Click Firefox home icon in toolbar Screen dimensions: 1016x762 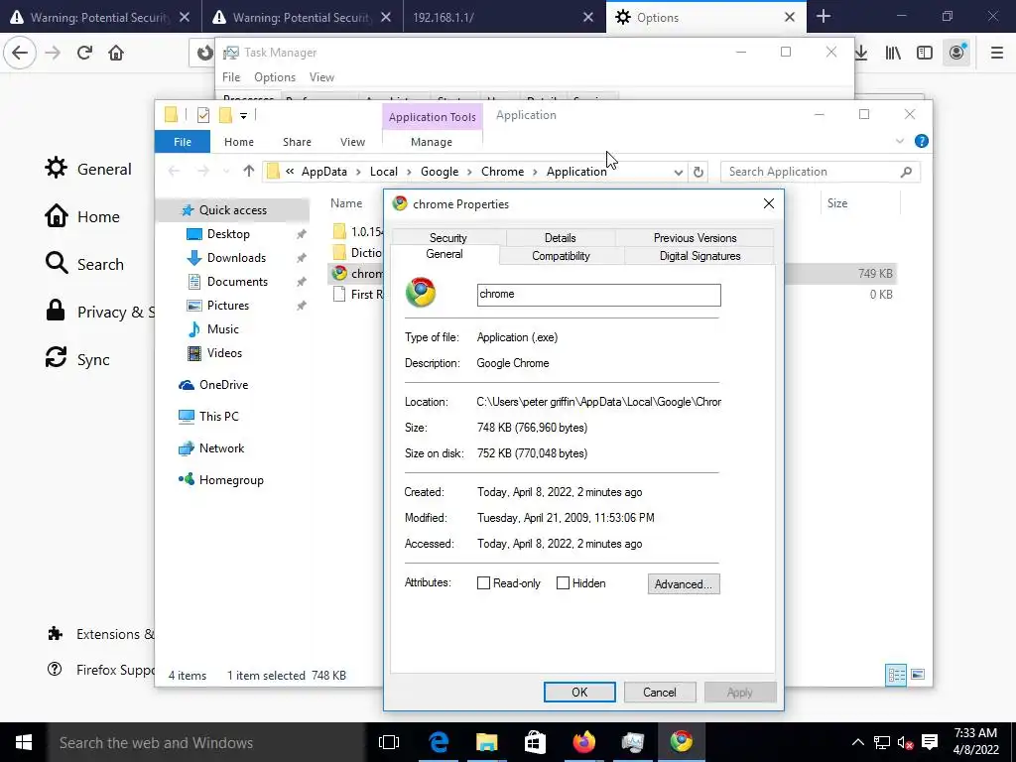pos(116,53)
